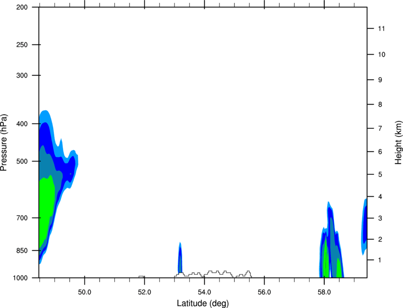The image size is (403, 308).
Task: Click the 54.0 latitude tick label
Action: (204, 292)
